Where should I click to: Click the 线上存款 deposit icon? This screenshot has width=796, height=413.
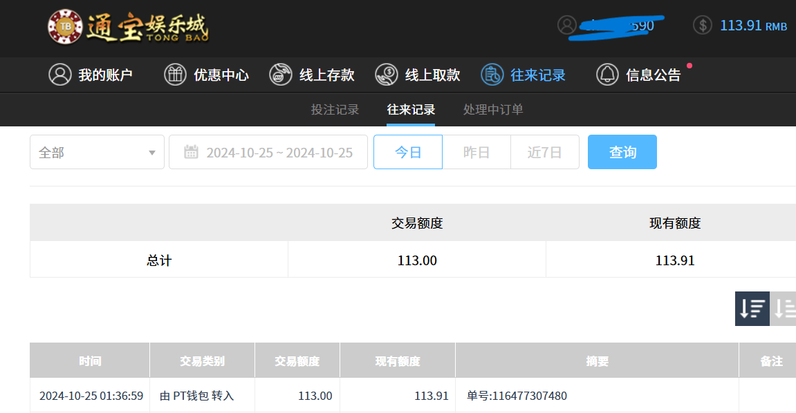[281, 75]
